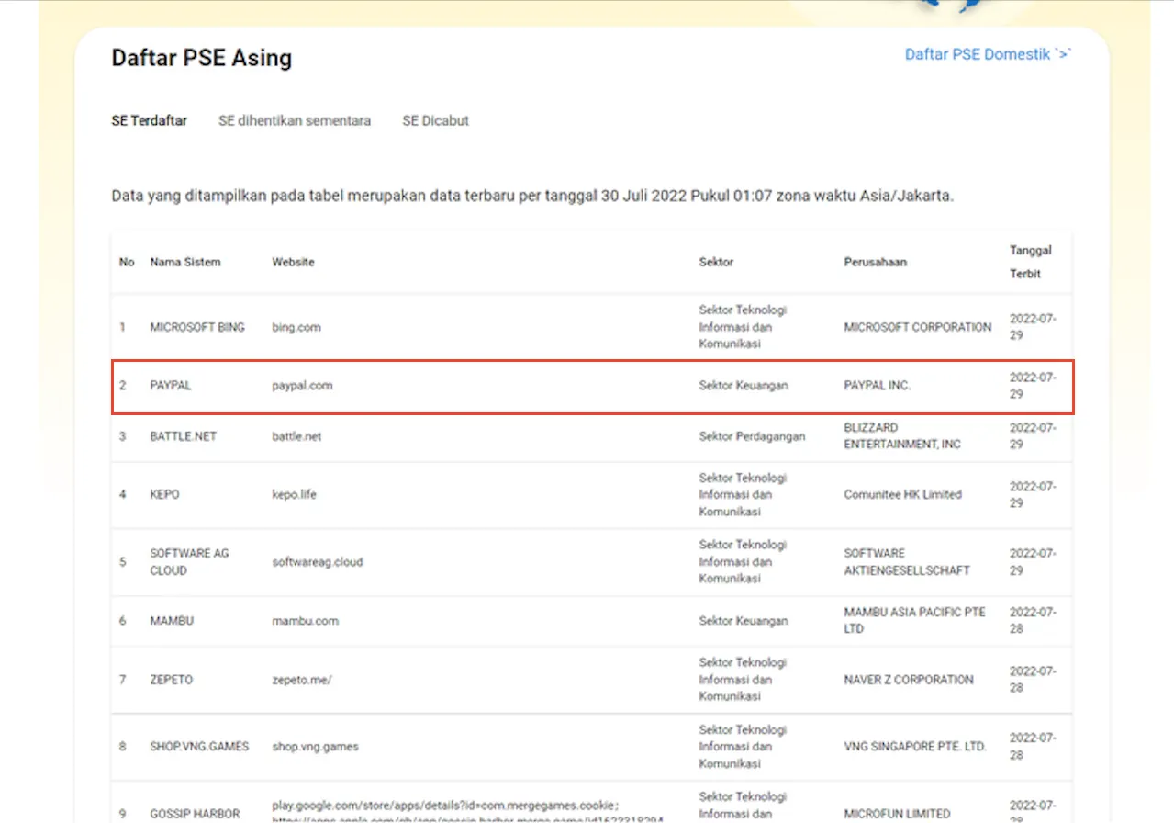Image resolution: width=1174 pixels, height=823 pixels.
Task: Open the SE Dicabut tab
Action: (435, 120)
